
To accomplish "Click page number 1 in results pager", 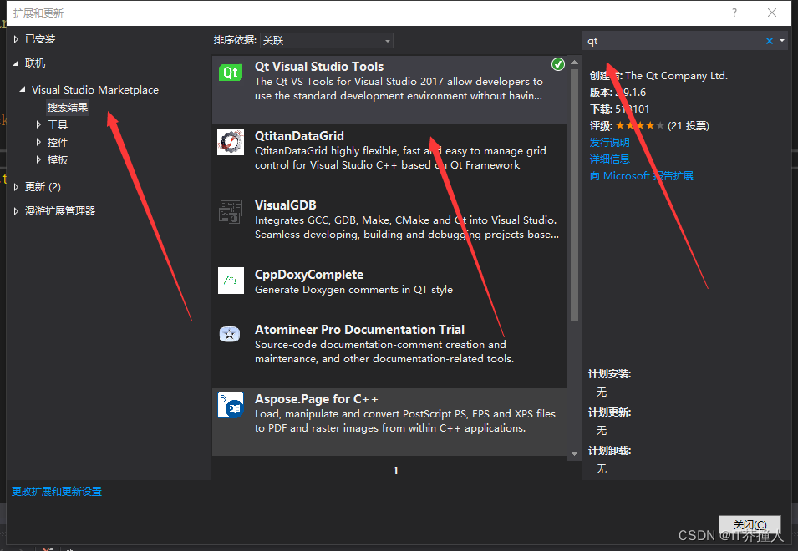I will (x=395, y=471).
